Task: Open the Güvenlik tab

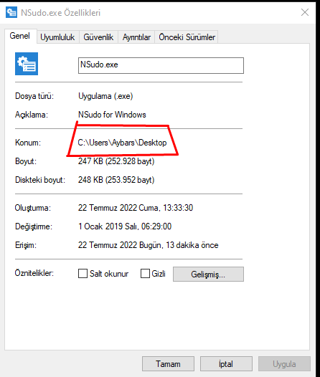Action: click(x=98, y=37)
